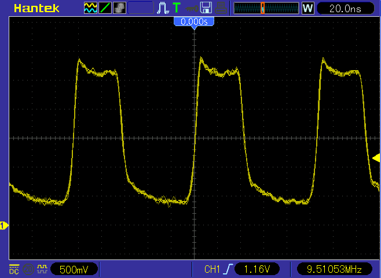381x278 pixels.
Task: Click the gray persistence waveform icon
Action: 119,8
